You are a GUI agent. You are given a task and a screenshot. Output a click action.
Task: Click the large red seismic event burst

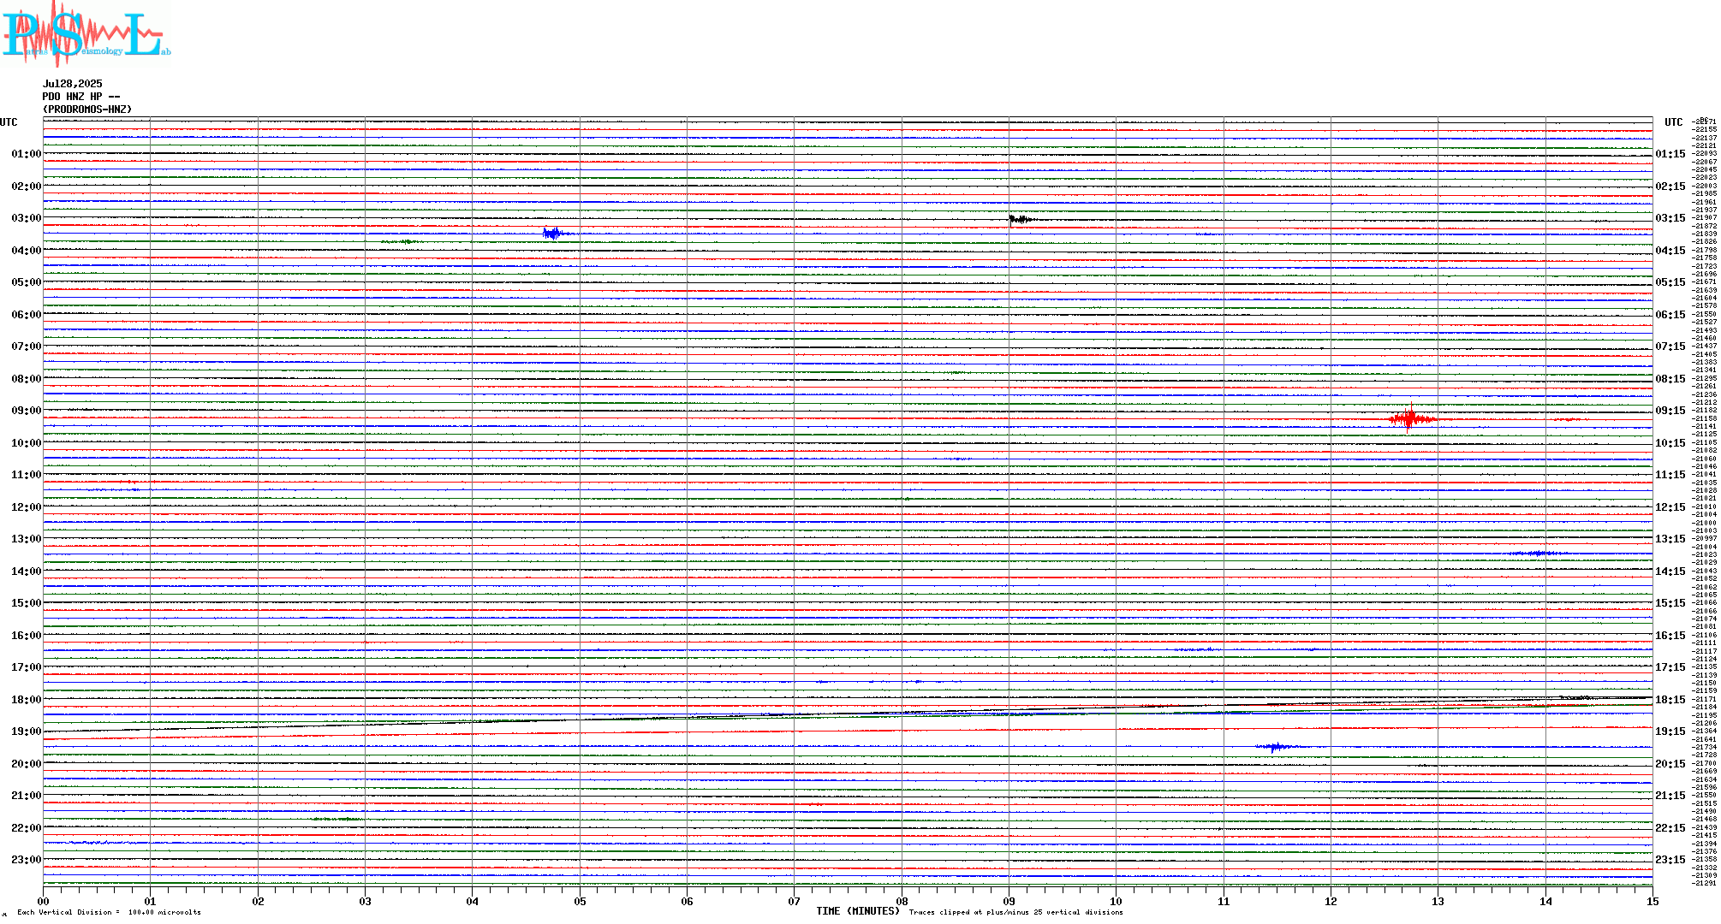coord(1411,418)
